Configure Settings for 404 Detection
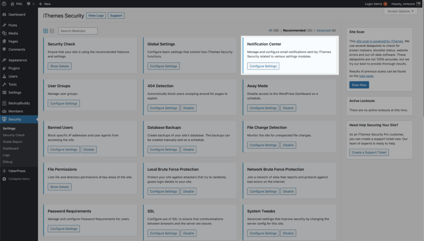 [x=163, y=108]
